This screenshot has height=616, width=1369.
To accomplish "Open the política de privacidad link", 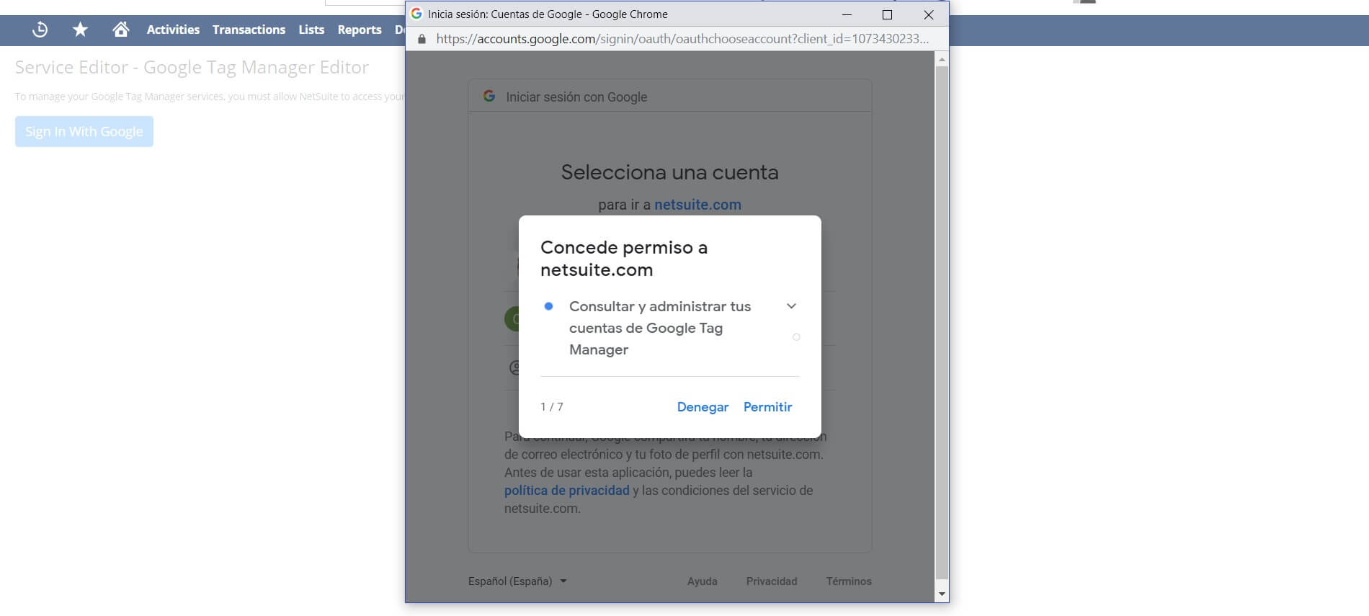I will pos(567,491).
